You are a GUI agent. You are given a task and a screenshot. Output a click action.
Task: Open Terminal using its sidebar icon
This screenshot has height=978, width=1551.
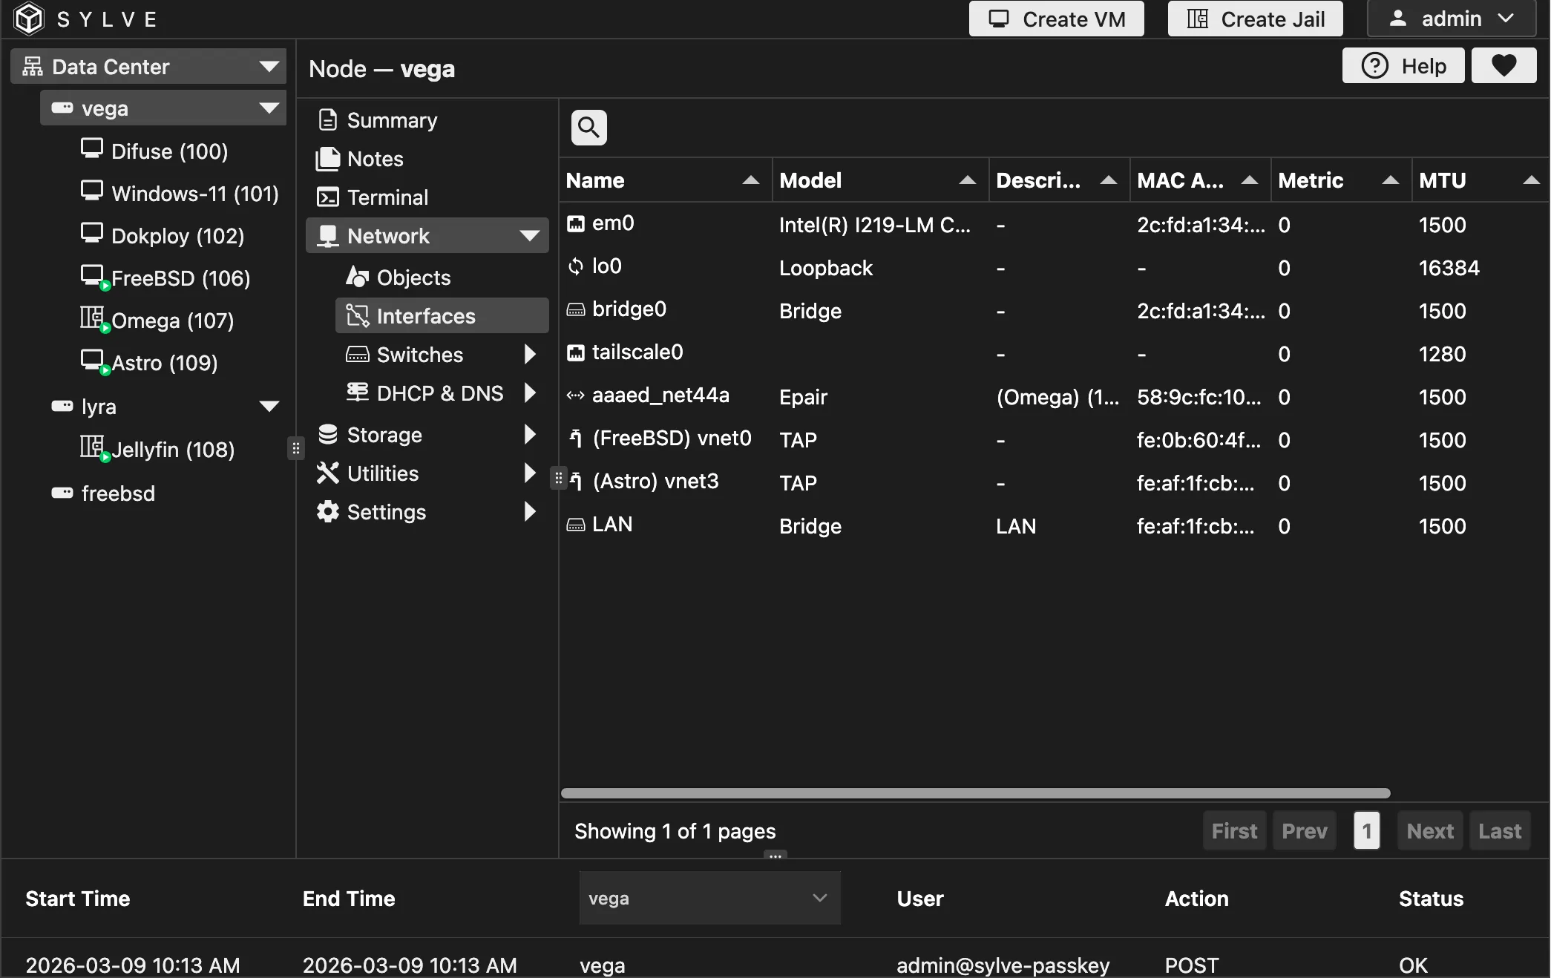[328, 197]
